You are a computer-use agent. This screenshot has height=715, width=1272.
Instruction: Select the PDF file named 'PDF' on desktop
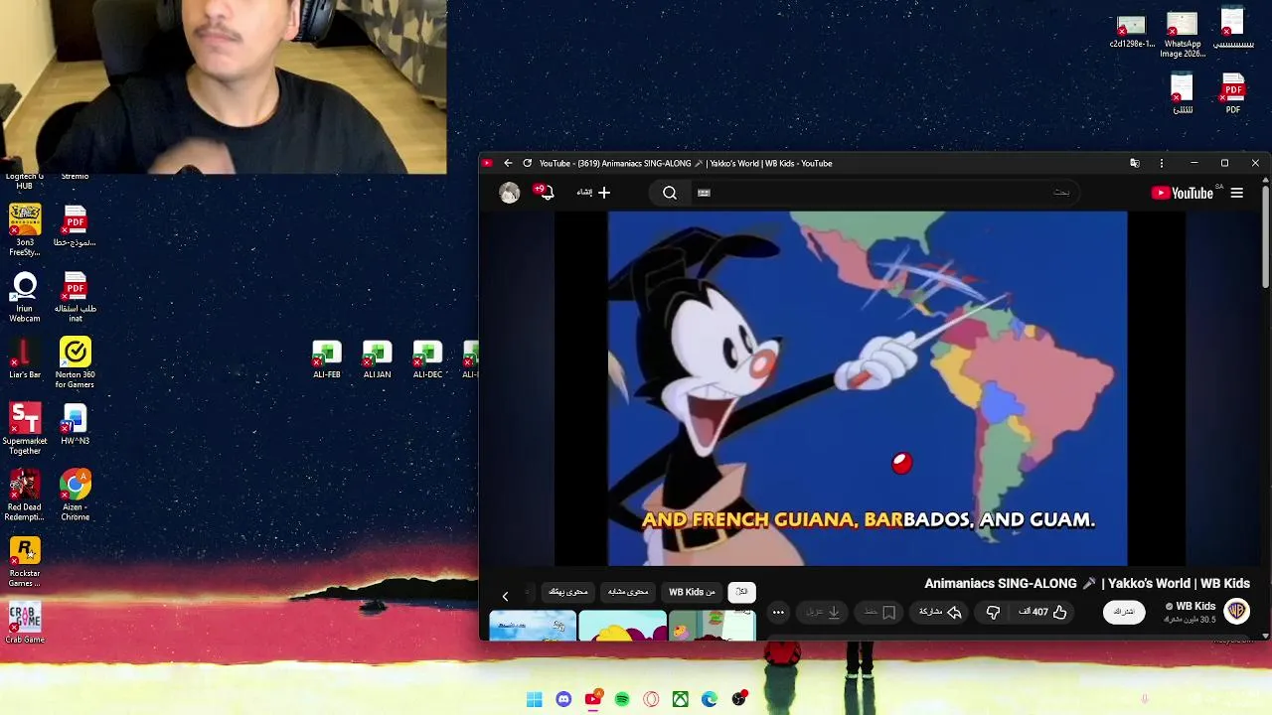1233,94
